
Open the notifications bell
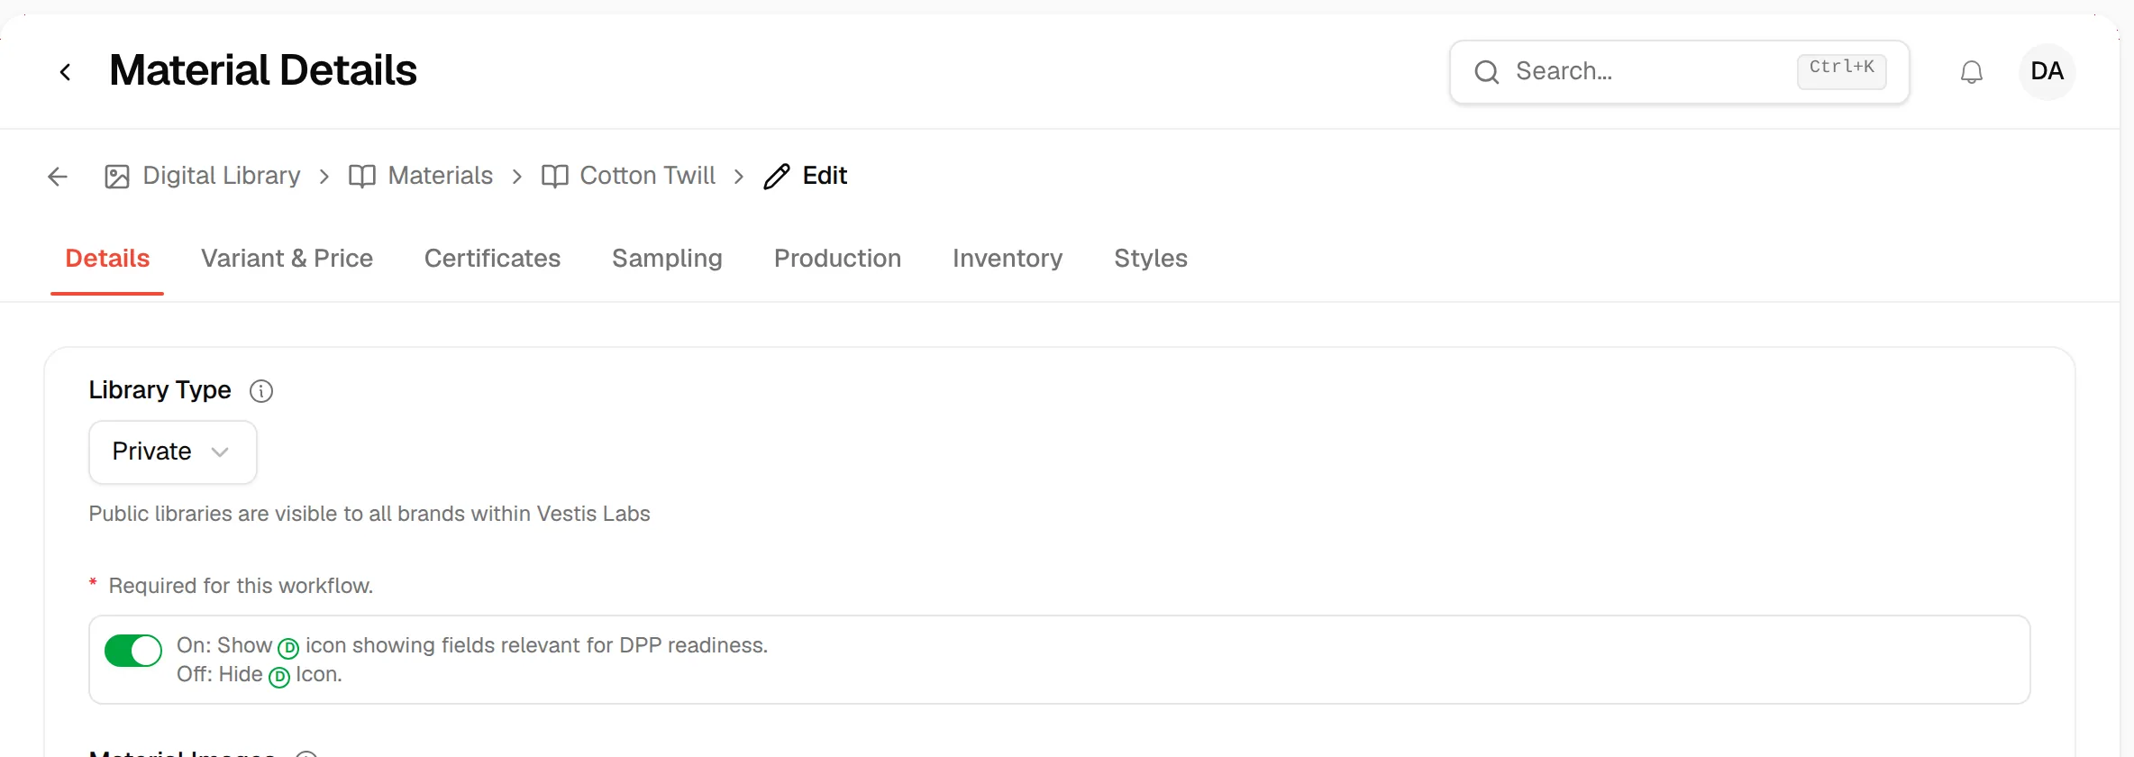(x=1972, y=72)
